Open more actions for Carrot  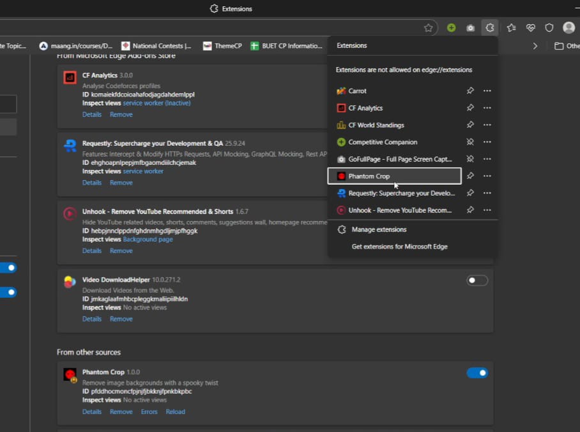coord(487,91)
